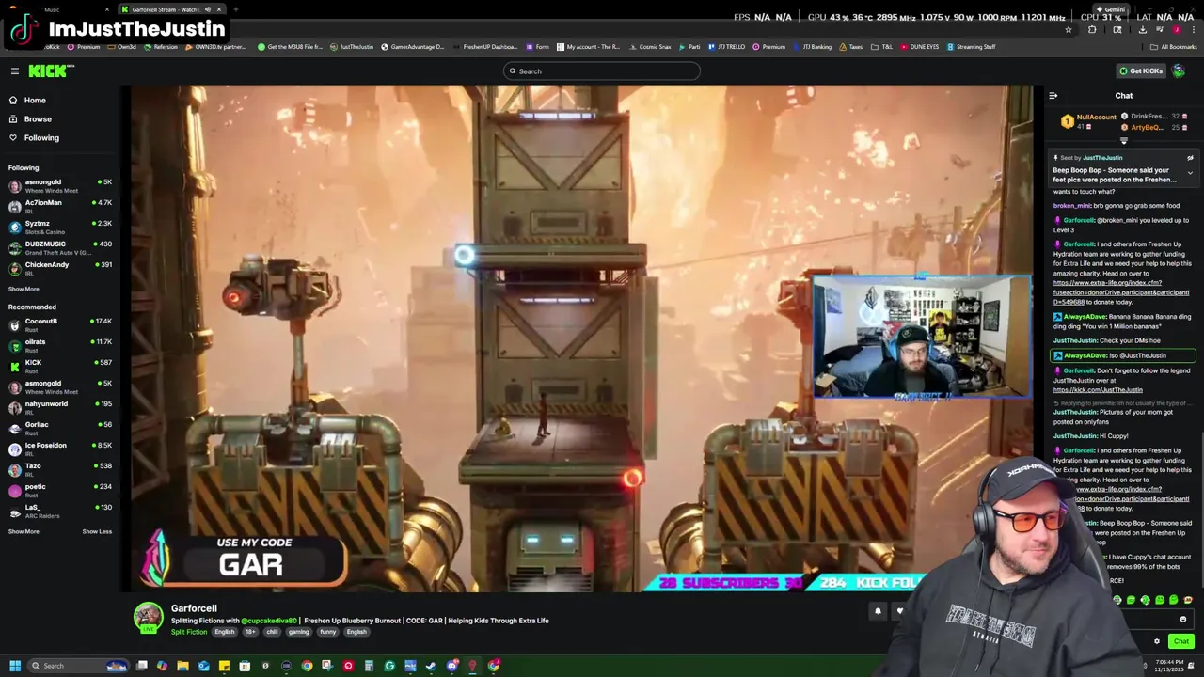Expand the chat leaderboard chevron
This screenshot has width=1204, height=677.
coord(1123,141)
